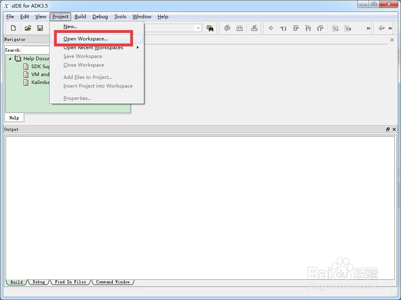
Task: Click the Show Next Statement arrow icon
Action: pyautogui.click(x=271, y=28)
